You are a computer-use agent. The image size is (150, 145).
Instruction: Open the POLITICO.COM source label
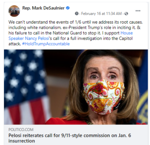point(21,130)
